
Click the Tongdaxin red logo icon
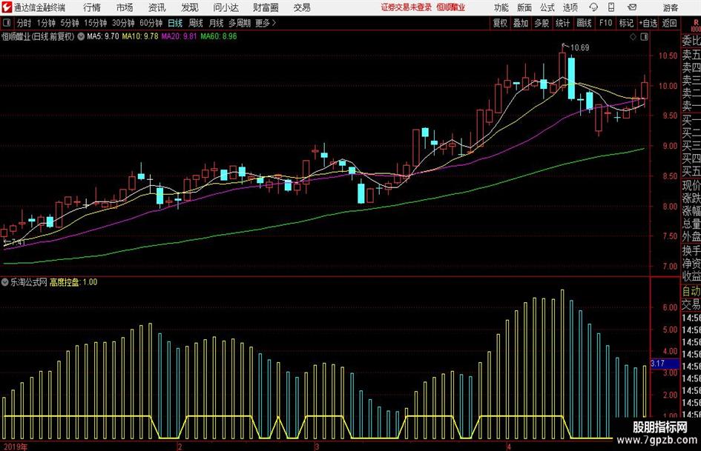(6, 7)
